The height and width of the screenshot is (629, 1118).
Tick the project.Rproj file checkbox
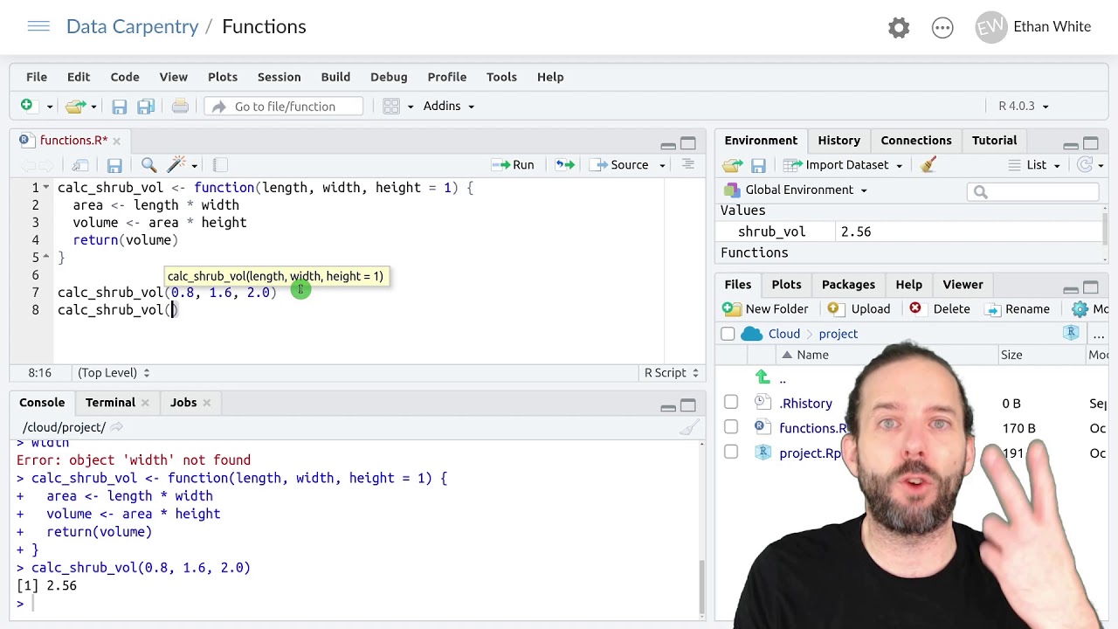click(731, 453)
